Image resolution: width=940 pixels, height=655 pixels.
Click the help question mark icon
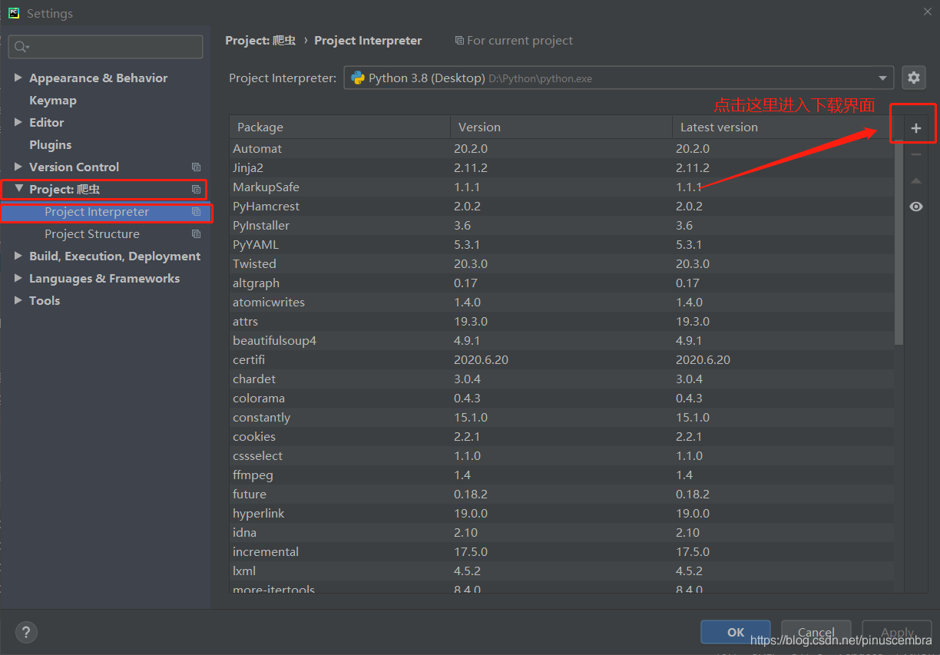coord(26,632)
